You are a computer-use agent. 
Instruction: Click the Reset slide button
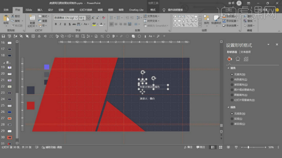pyautogui.click(x=43, y=21)
